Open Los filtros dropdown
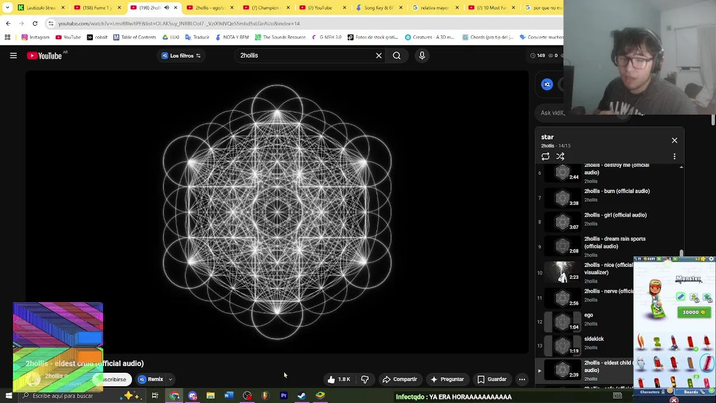The image size is (716, 403). point(181,55)
